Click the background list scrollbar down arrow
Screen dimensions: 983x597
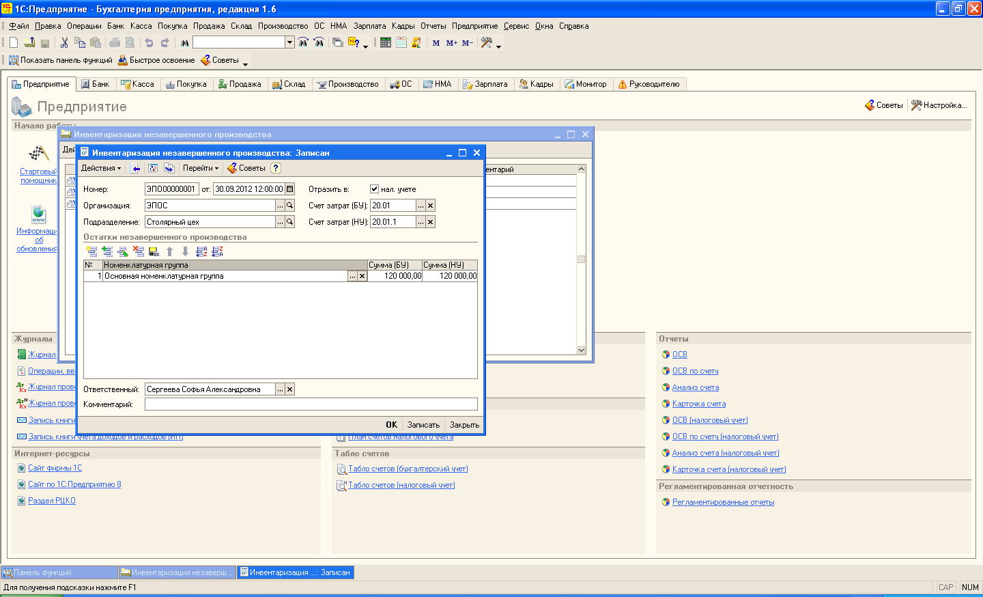tap(582, 350)
